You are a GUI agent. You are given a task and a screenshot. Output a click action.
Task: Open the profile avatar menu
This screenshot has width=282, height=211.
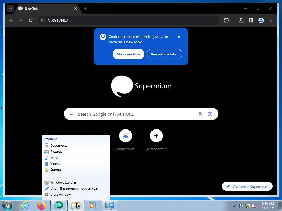click(261, 20)
